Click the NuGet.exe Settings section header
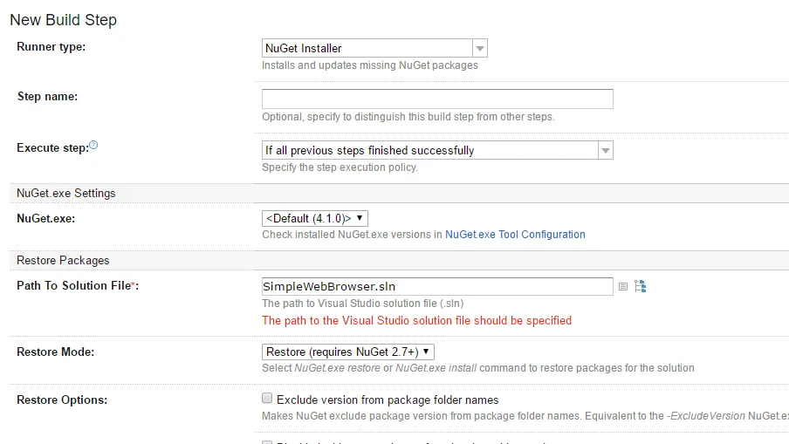Screen dimensions: 789x444 click(x=66, y=193)
